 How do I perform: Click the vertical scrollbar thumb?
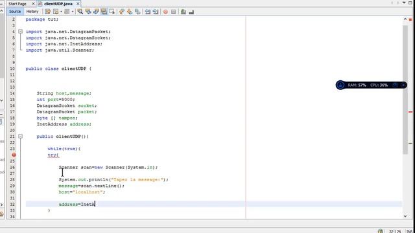point(405,90)
